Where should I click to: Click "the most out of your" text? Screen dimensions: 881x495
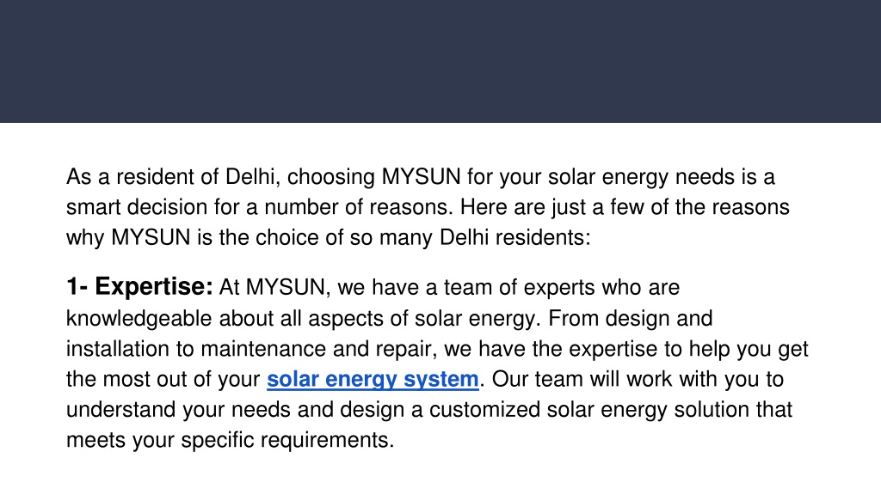[x=163, y=379]
